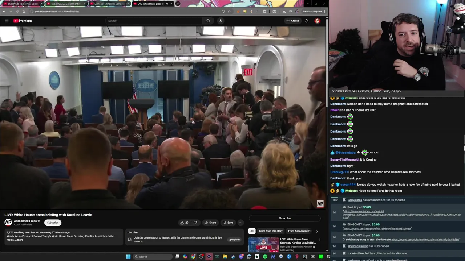The width and height of the screenshot is (465, 261).
Task: Open the celebratory song youtu.be link
Action: (x=425, y=240)
